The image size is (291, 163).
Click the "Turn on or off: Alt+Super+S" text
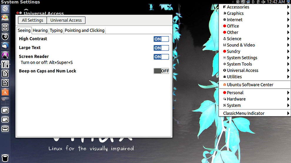click(x=46, y=62)
